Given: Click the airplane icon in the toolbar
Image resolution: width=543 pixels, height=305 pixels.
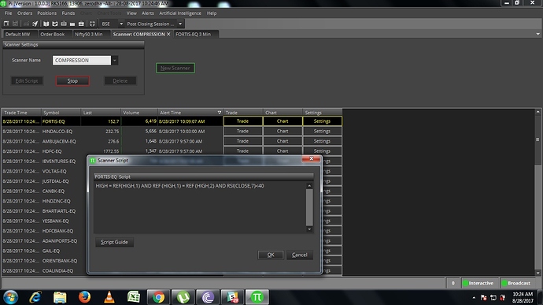Looking at the screenshot, I should coord(35,24).
